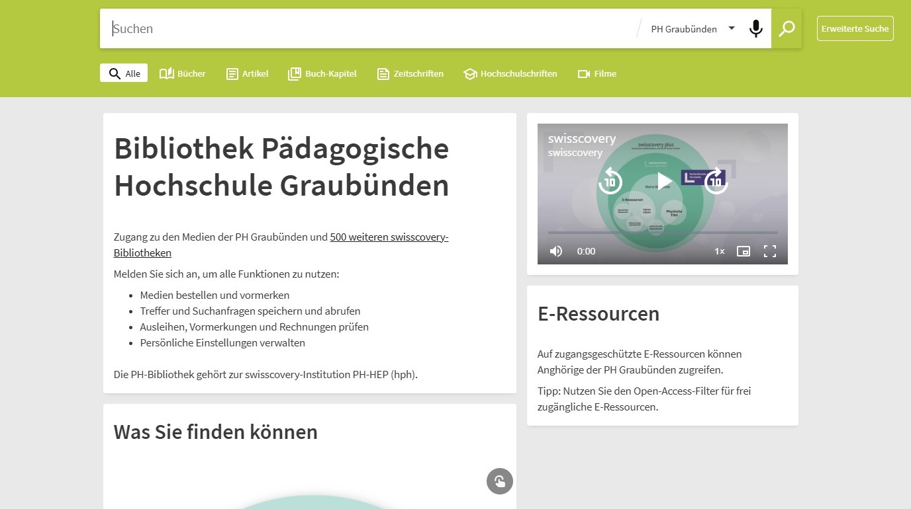Click the Open-Access-Filter tip text
The height and width of the screenshot is (509, 911).
(x=644, y=399)
